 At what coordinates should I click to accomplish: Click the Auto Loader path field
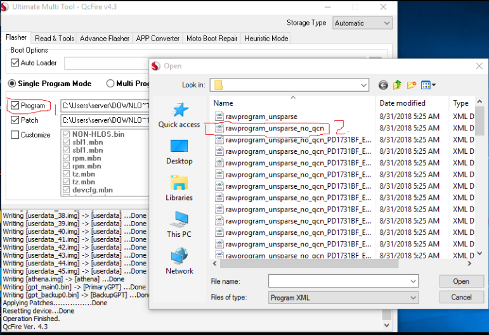click(x=107, y=63)
